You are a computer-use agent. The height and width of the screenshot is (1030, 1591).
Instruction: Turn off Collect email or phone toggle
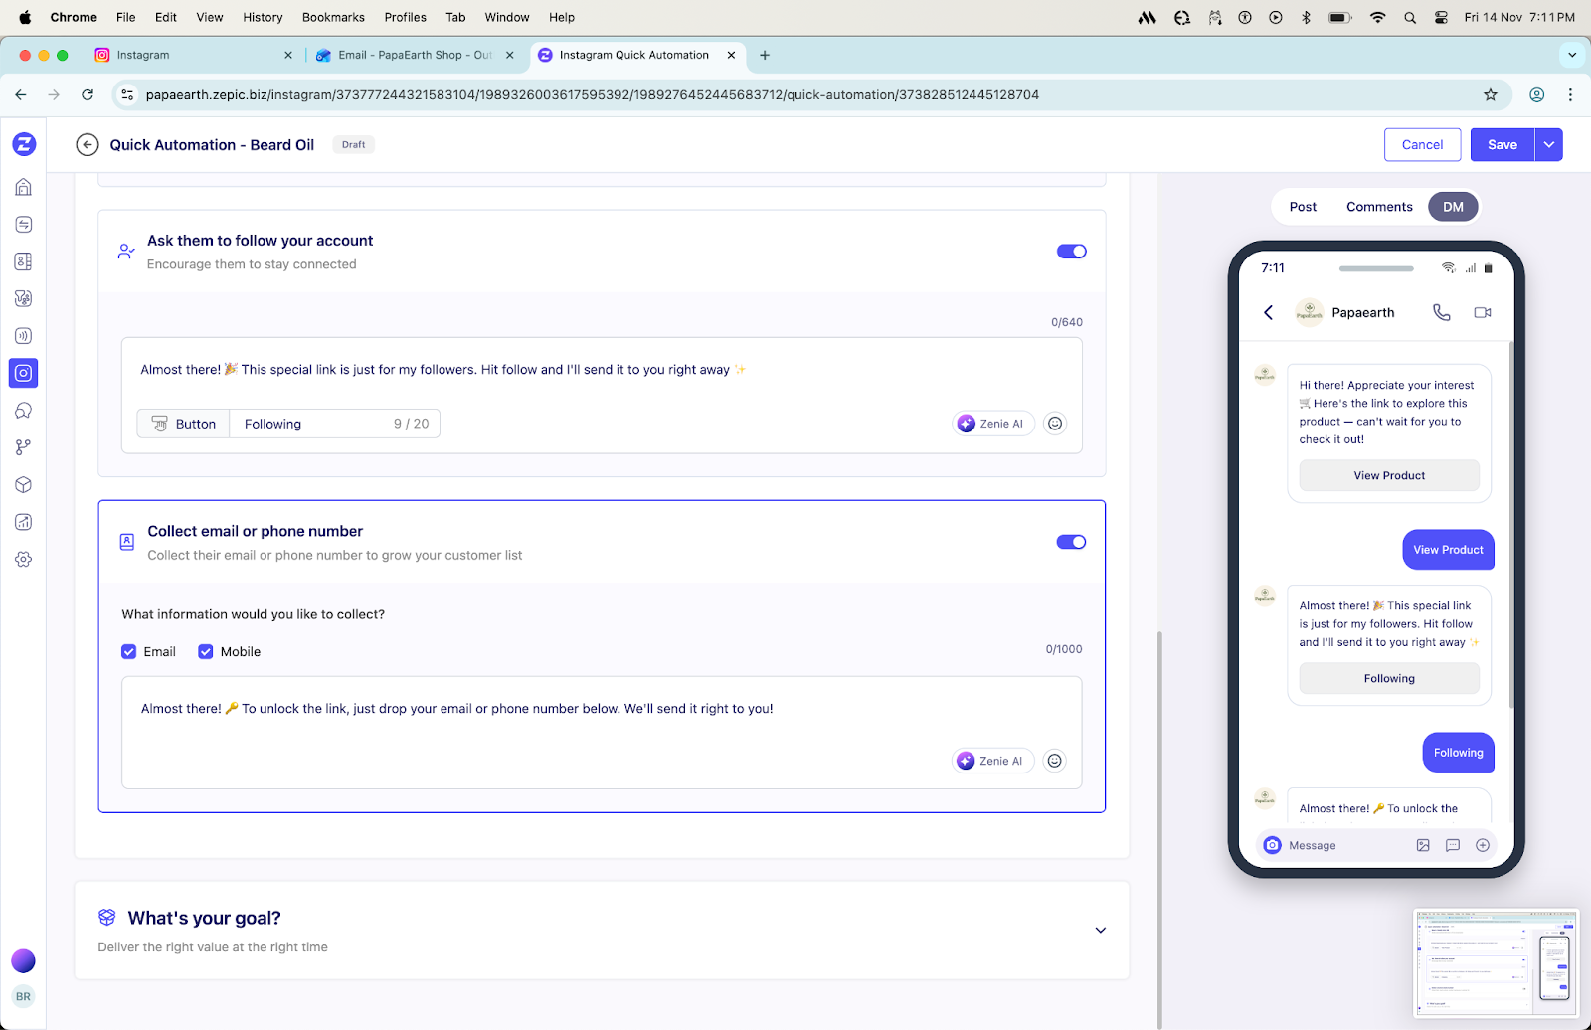tap(1071, 542)
